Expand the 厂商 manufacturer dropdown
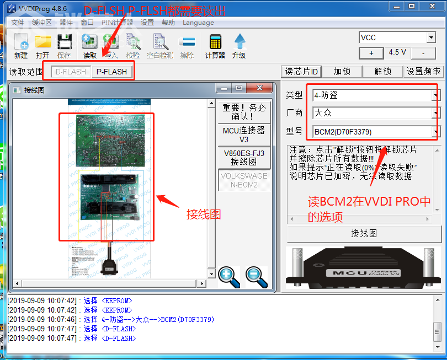The image size is (447, 360). (435, 113)
